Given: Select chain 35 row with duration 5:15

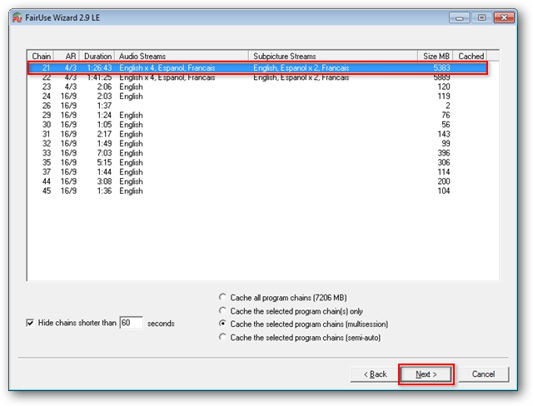Looking at the screenshot, I should pyautogui.click(x=257, y=162).
